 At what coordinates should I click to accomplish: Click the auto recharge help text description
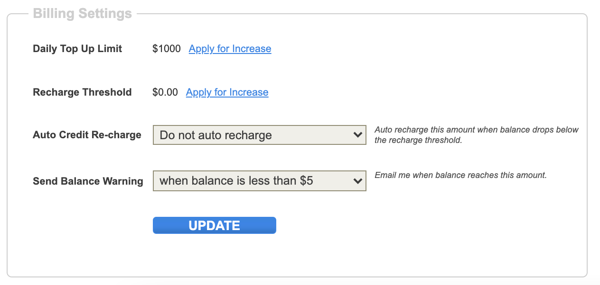point(476,135)
